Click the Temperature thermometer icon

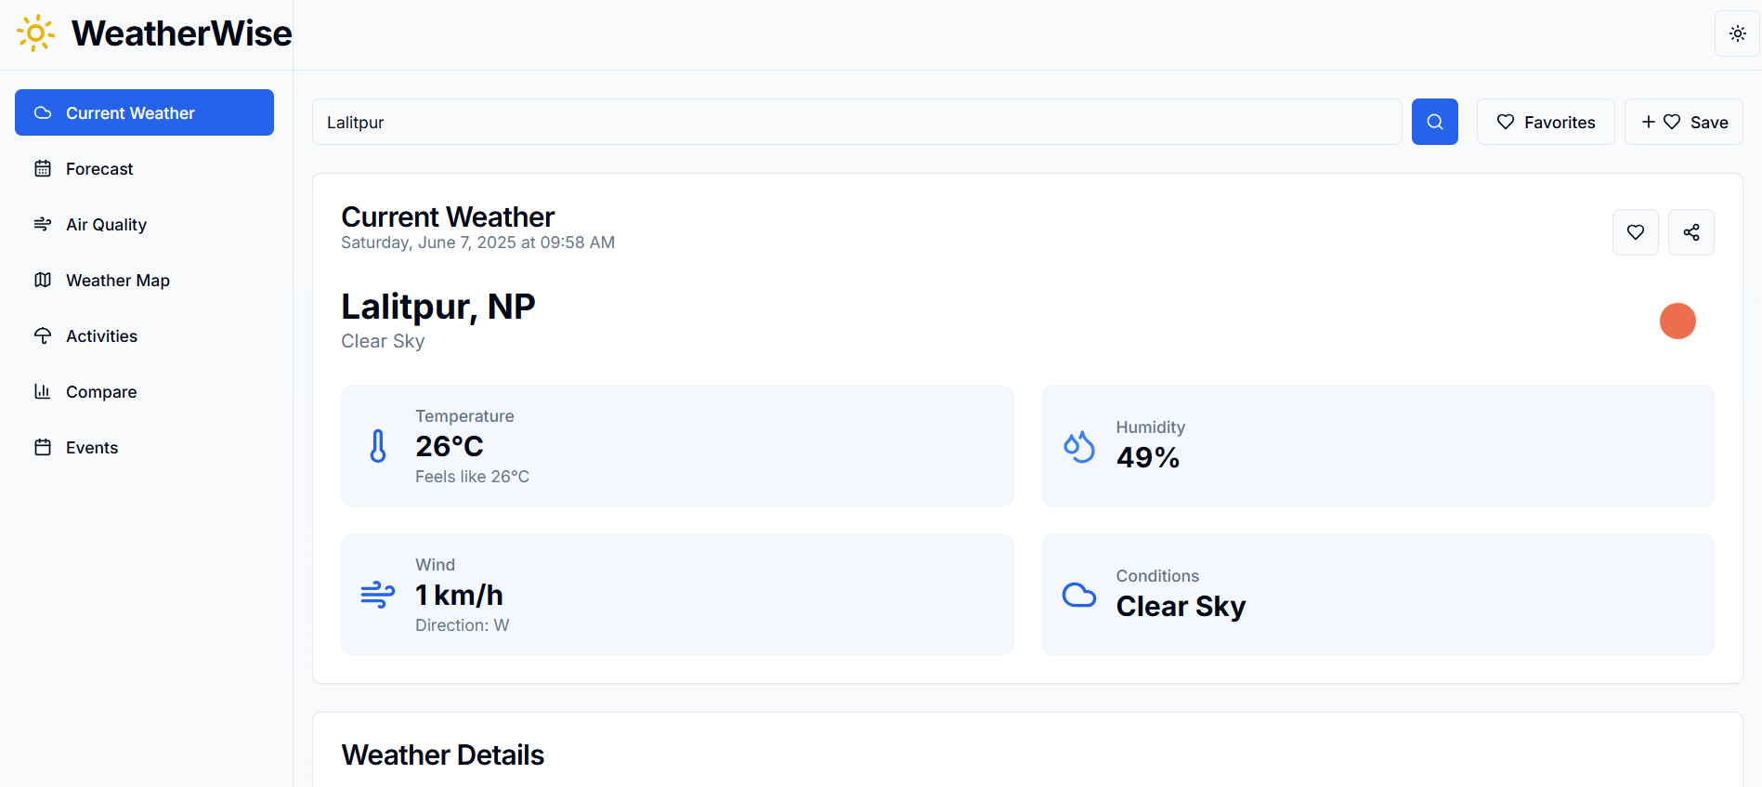click(377, 445)
